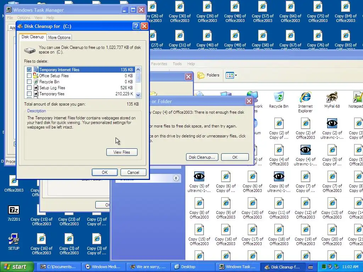Select the Office2003 desktop icon

[14, 184]
